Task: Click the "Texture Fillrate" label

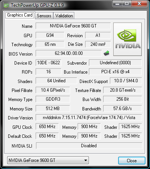Action: pyautogui.click(x=88, y=91)
